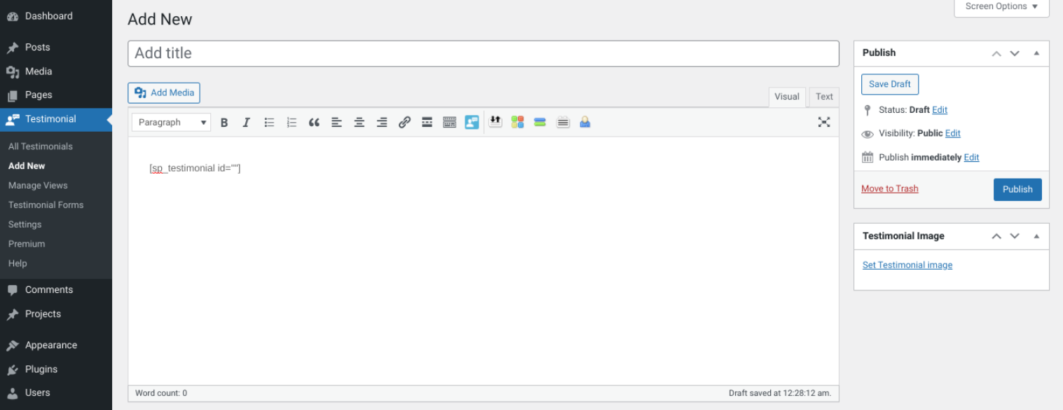This screenshot has height=410, width=1063.
Task: Click Set Testimonial image link
Action: point(907,265)
